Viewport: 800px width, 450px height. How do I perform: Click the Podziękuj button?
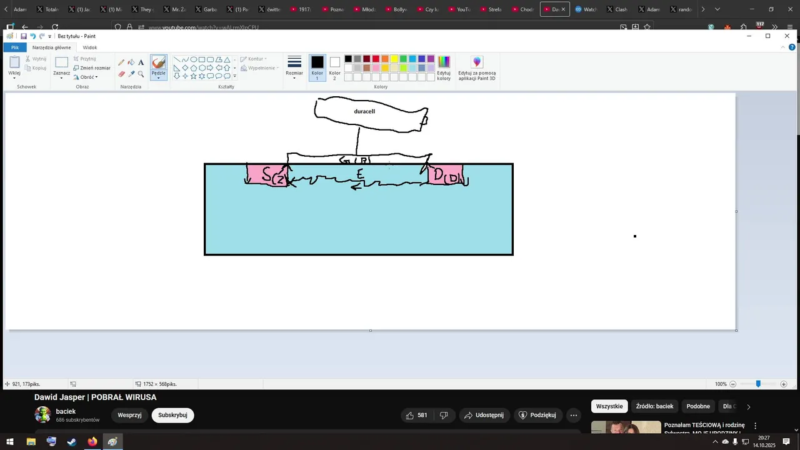coord(537,415)
